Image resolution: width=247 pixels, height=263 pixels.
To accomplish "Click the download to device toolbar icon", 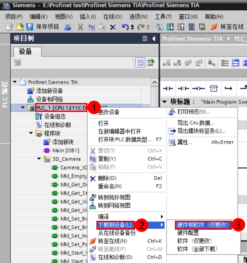I will click(170, 27).
